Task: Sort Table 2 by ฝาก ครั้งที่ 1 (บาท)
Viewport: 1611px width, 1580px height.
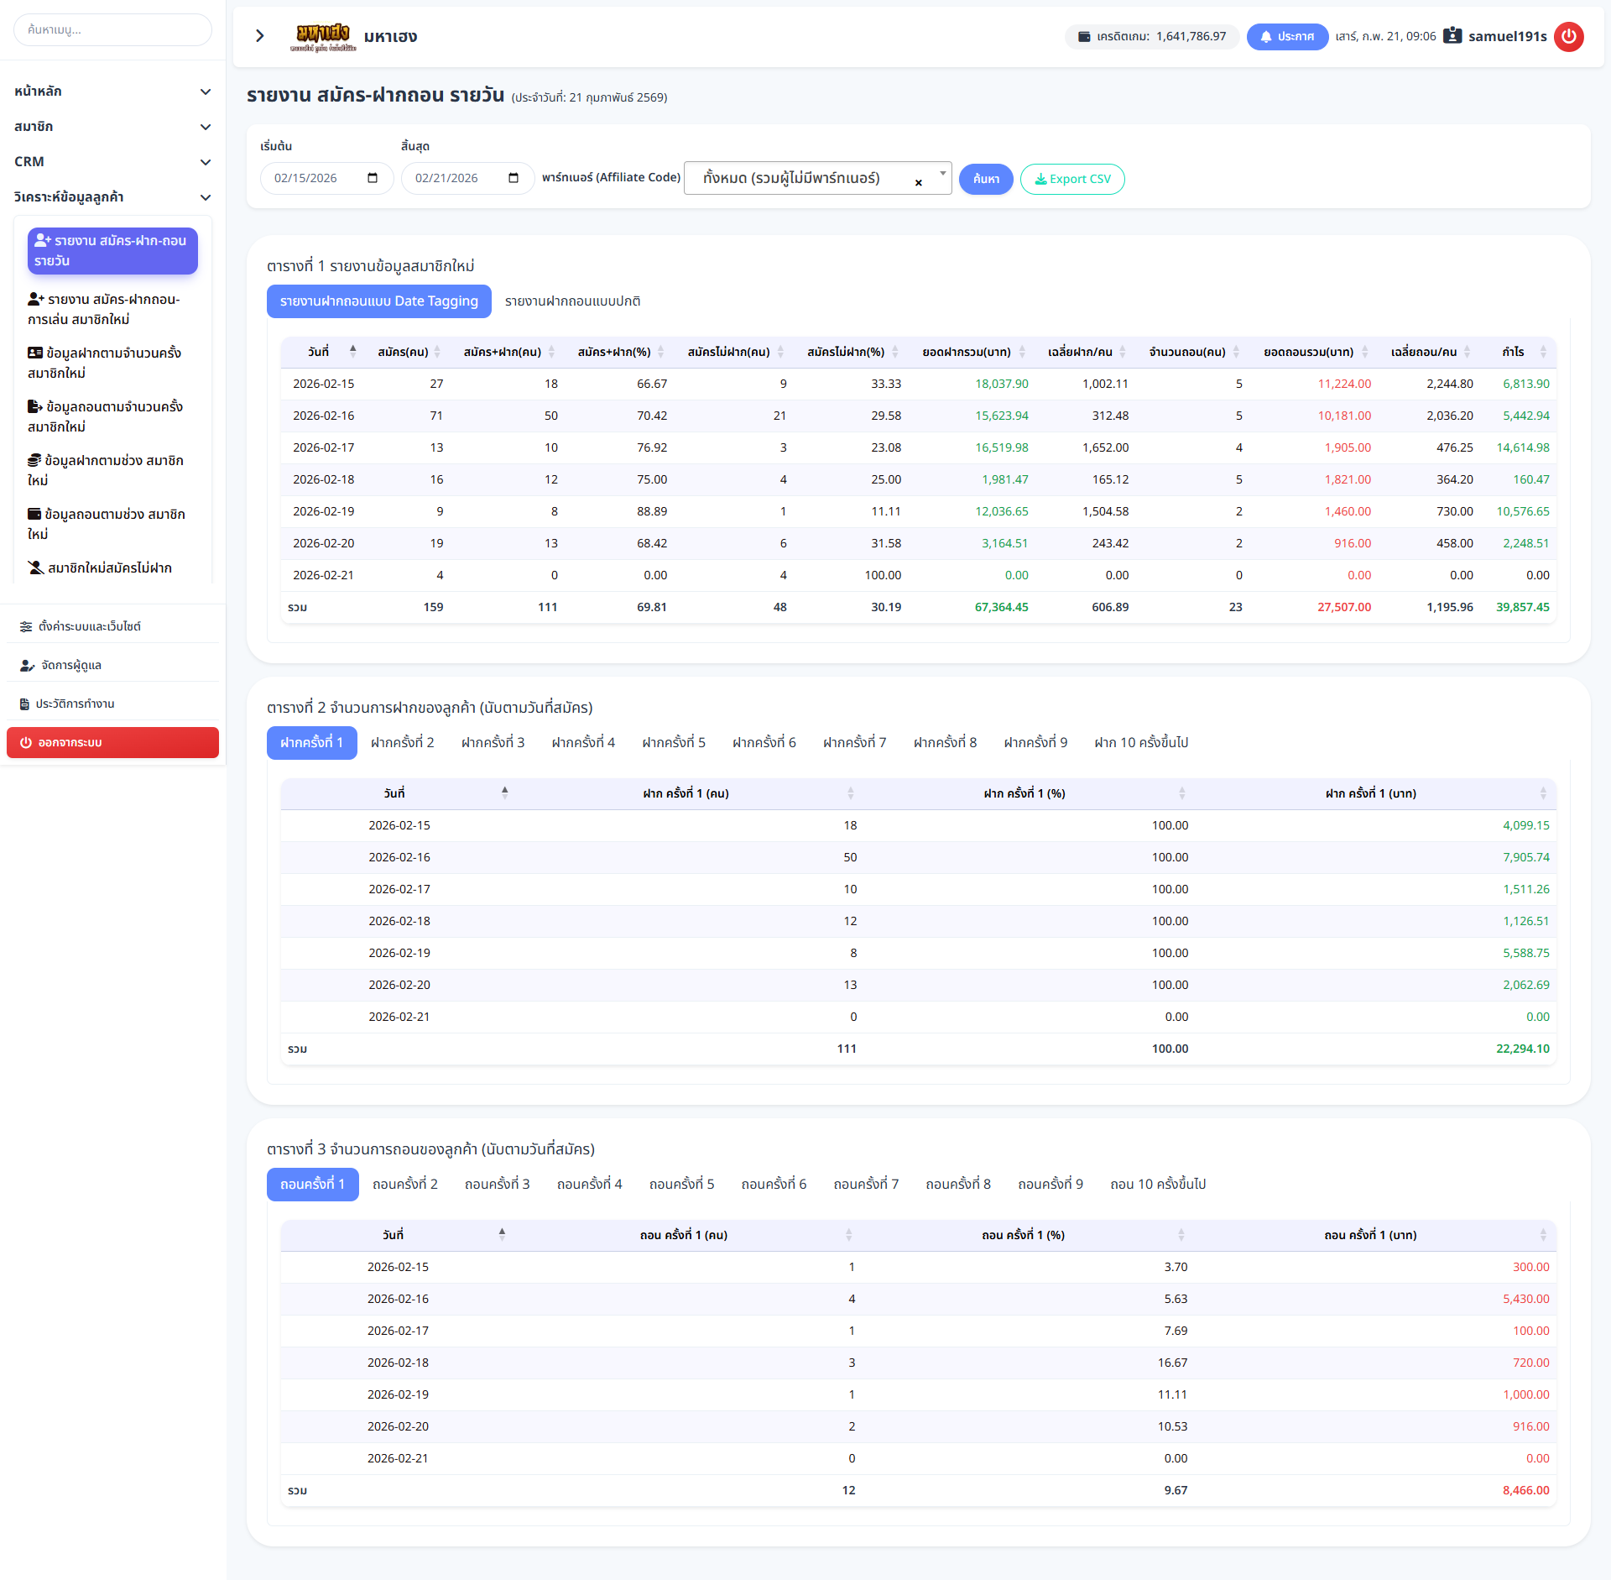Action: click(x=1371, y=793)
